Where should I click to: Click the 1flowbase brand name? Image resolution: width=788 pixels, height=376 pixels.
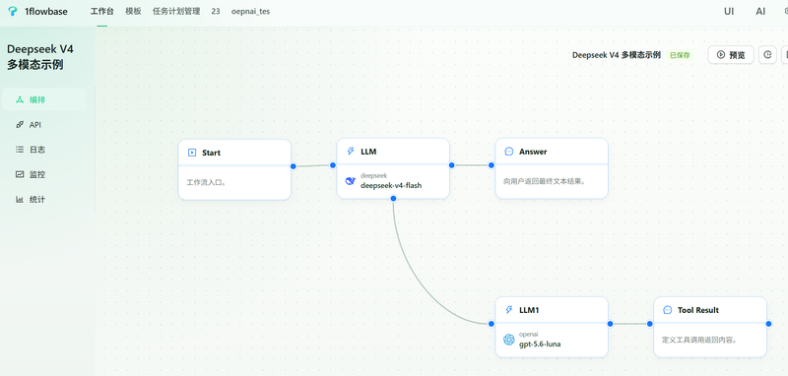46,11
